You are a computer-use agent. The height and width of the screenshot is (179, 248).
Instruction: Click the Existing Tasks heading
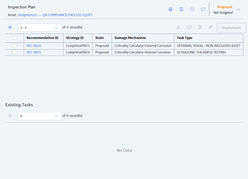(x=19, y=105)
